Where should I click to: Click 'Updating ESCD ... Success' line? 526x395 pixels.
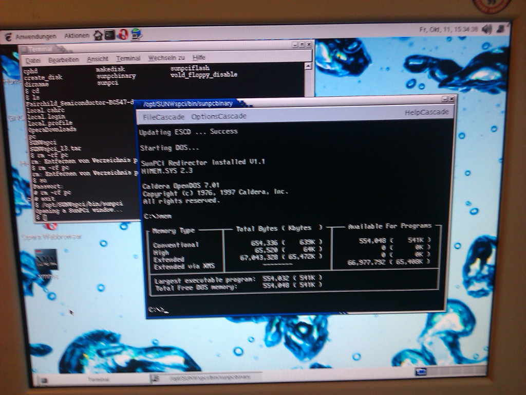pyautogui.click(x=188, y=132)
